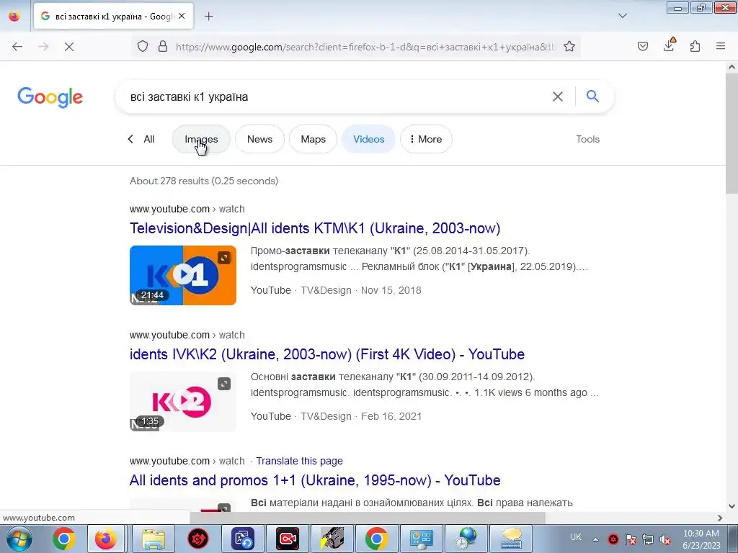Click the Google logo

click(50, 97)
